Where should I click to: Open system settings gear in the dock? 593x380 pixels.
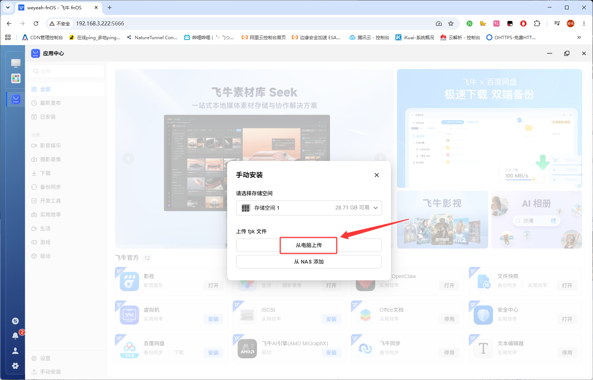pos(15,366)
